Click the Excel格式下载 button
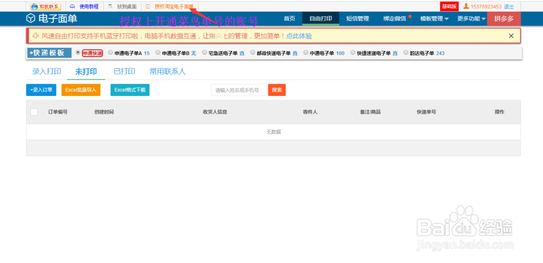 click(130, 90)
